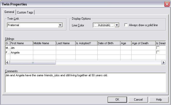Click the Is Dead column header

tap(161, 43)
